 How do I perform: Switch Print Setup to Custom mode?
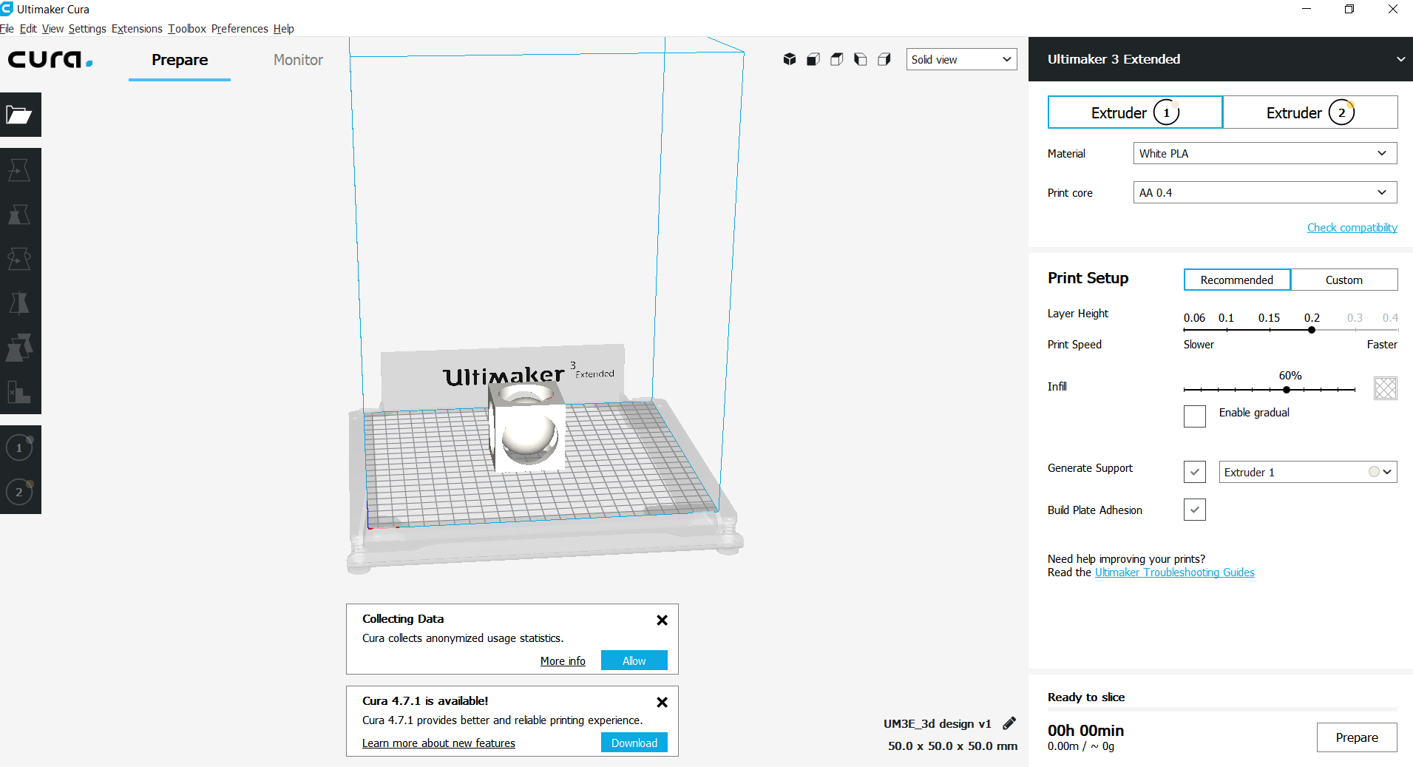[1344, 280]
